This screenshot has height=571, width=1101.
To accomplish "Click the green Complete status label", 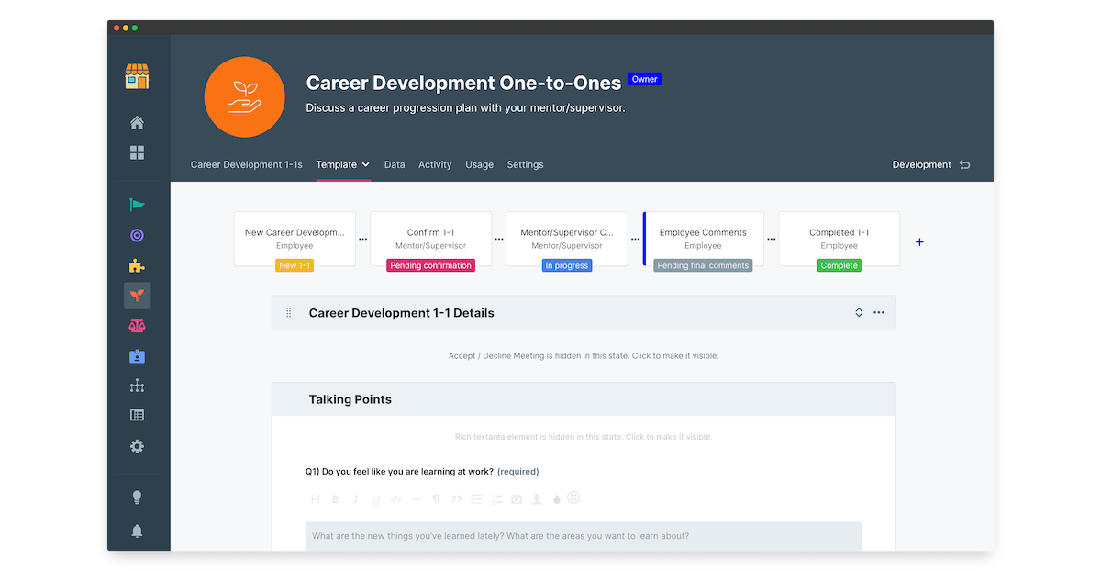I will (x=839, y=265).
